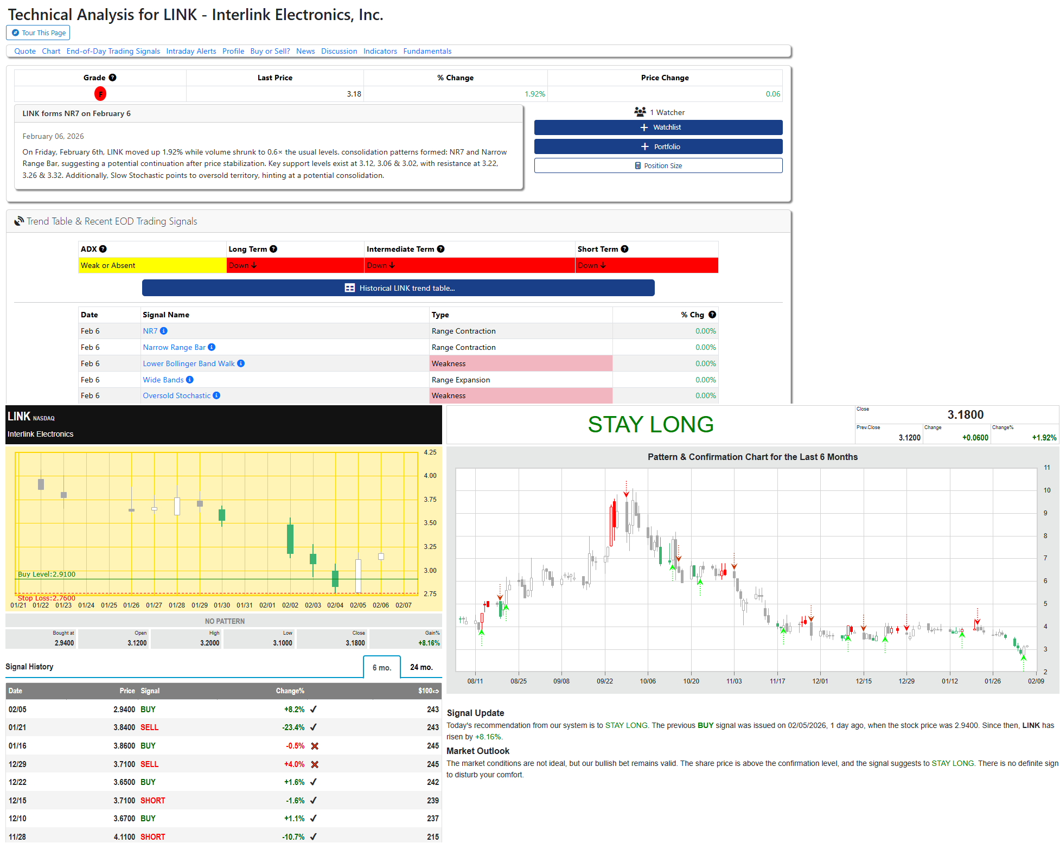Switch to the 24 mo. signal history tab
Screen dimensions: 1060x856
(421, 667)
